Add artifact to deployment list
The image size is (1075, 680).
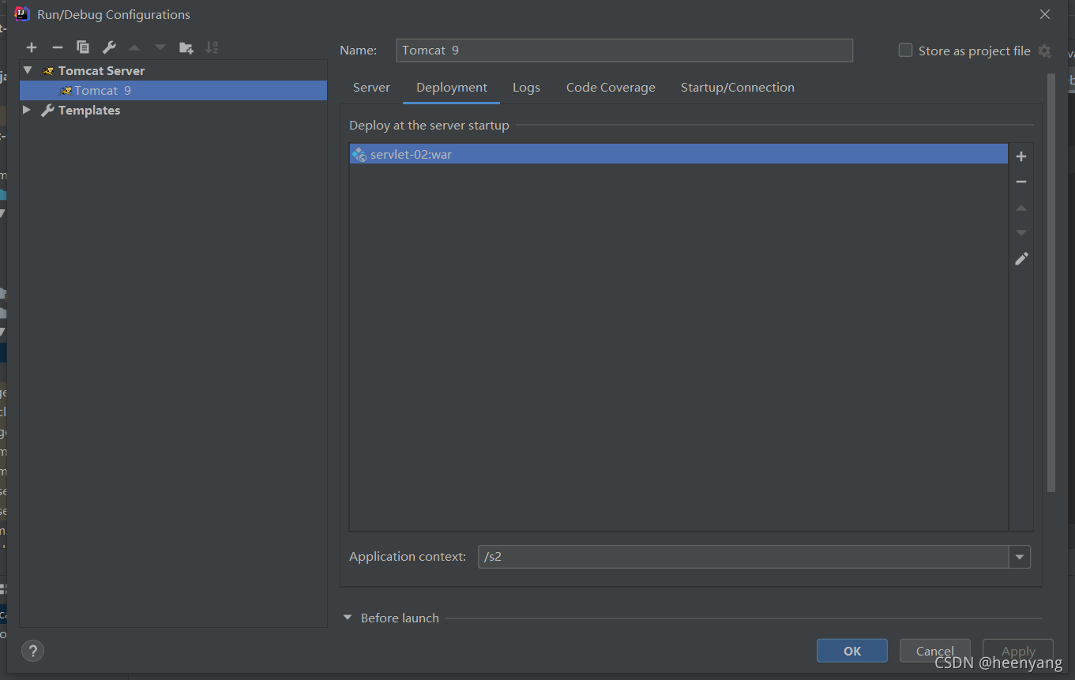pyautogui.click(x=1021, y=156)
